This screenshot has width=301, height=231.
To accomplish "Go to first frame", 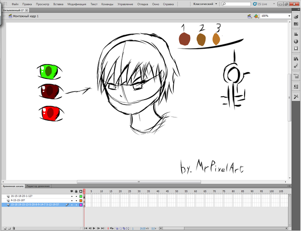I will pyautogui.click(x=86, y=228).
